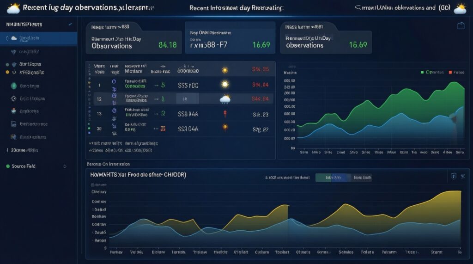Click the rain cloud icon in table row 12
Image resolution: width=473 pixels, height=264 pixels.
[x=225, y=98]
